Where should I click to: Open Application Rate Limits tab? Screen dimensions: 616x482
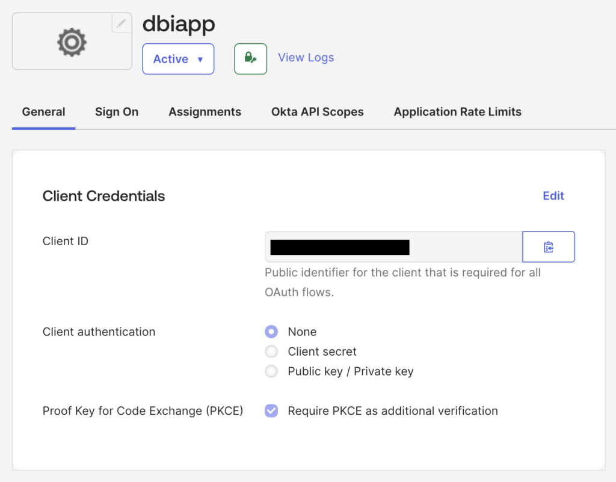pyautogui.click(x=458, y=112)
